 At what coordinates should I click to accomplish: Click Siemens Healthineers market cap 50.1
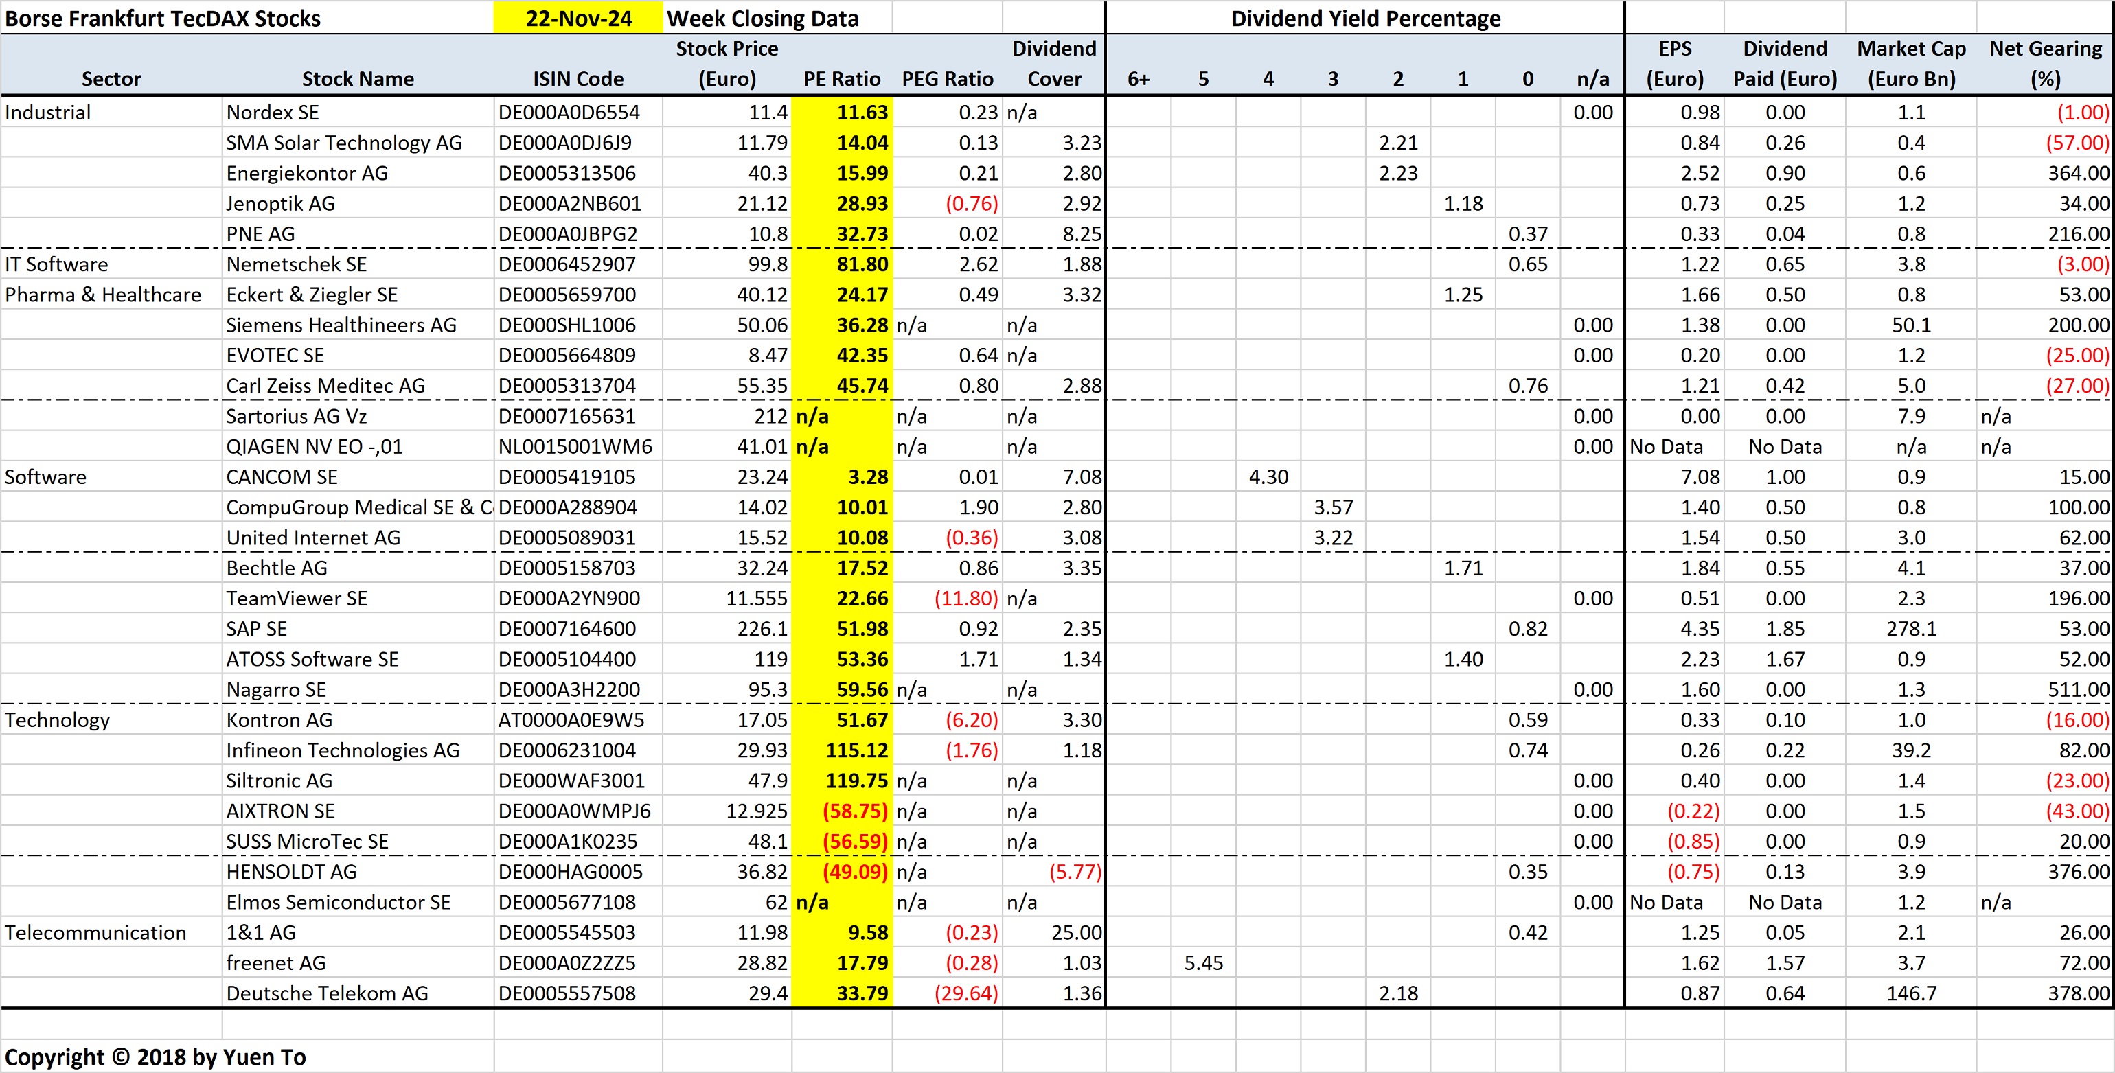pyautogui.click(x=1911, y=325)
